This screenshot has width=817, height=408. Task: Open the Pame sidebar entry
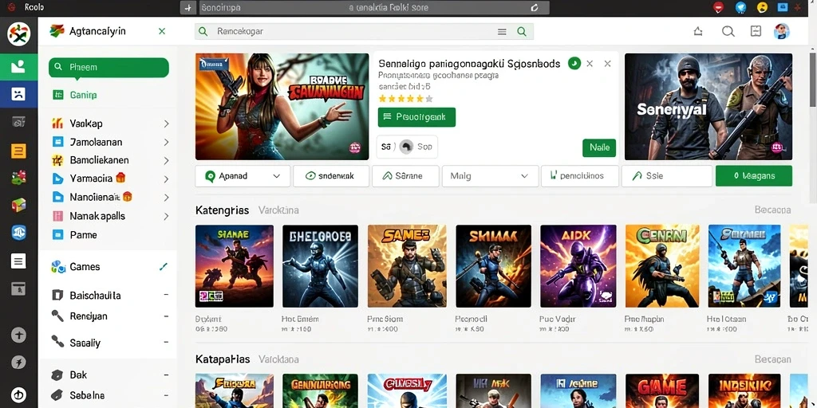(75, 235)
